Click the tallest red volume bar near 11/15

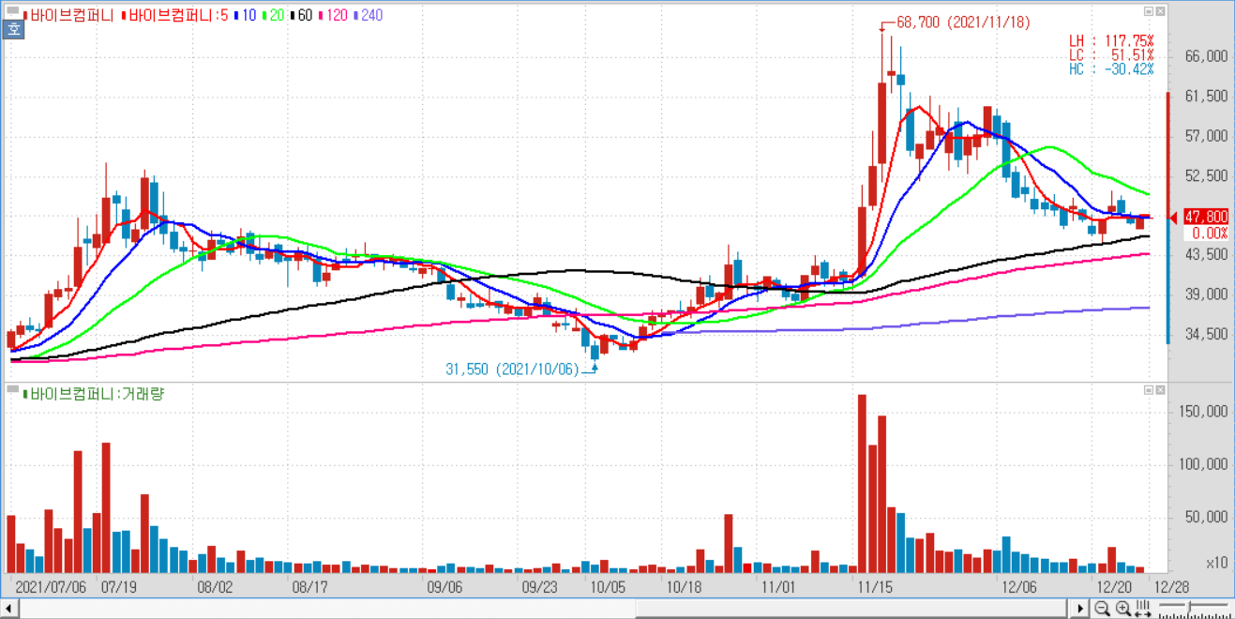click(863, 484)
